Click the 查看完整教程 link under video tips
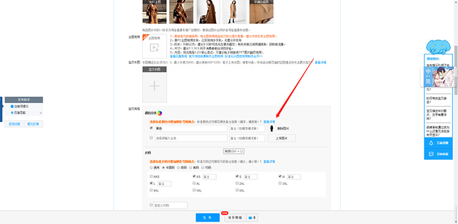 178,56
